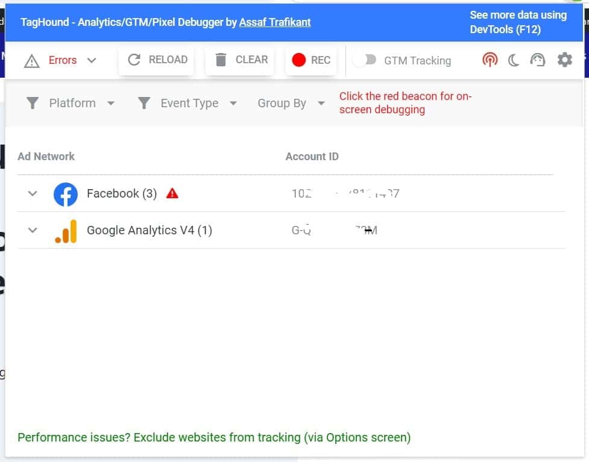Switch to dark mode via moon icon
Image resolution: width=589 pixels, height=462 pixels.
(514, 60)
